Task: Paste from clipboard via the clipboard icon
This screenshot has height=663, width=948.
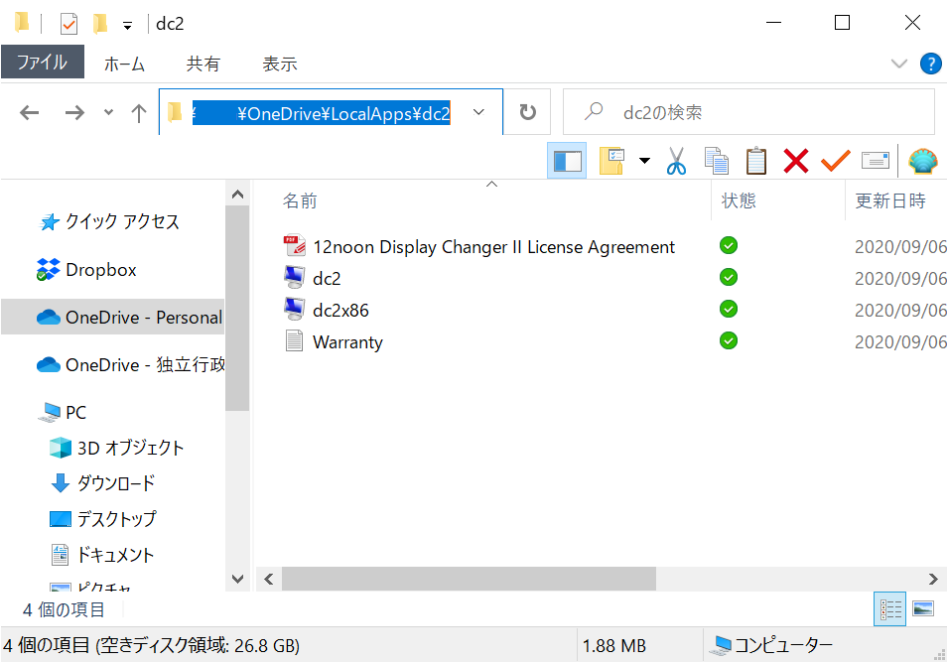Action: [x=756, y=160]
